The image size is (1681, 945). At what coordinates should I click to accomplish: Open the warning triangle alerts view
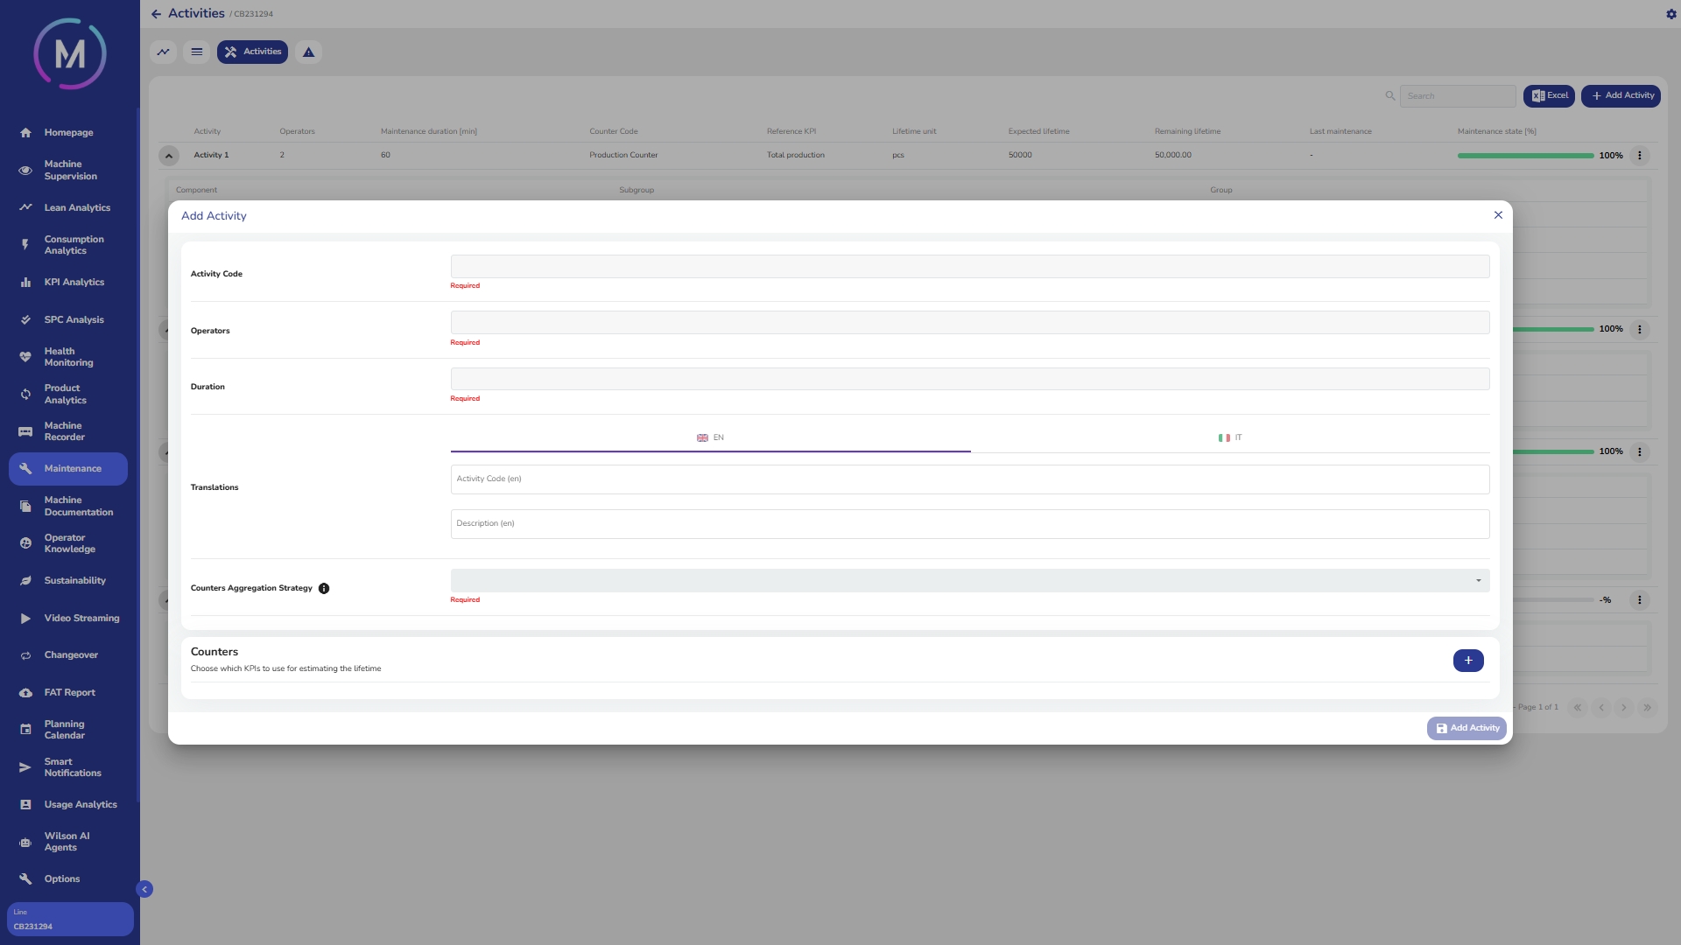click(x=308, y=52)
